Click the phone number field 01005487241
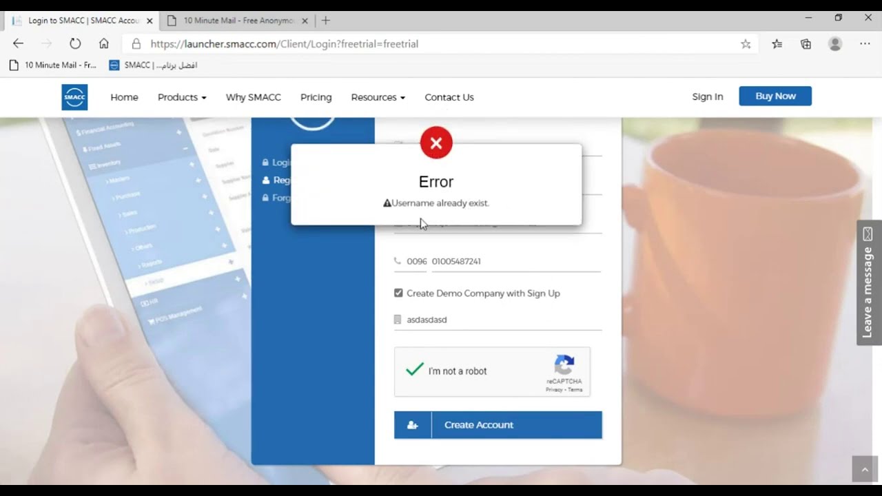 click(x=516, y=261)
